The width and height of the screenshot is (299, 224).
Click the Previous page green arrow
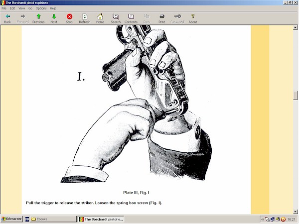click(38, 19)
